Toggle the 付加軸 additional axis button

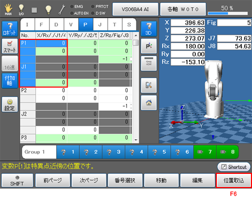[x=10, y=80]
